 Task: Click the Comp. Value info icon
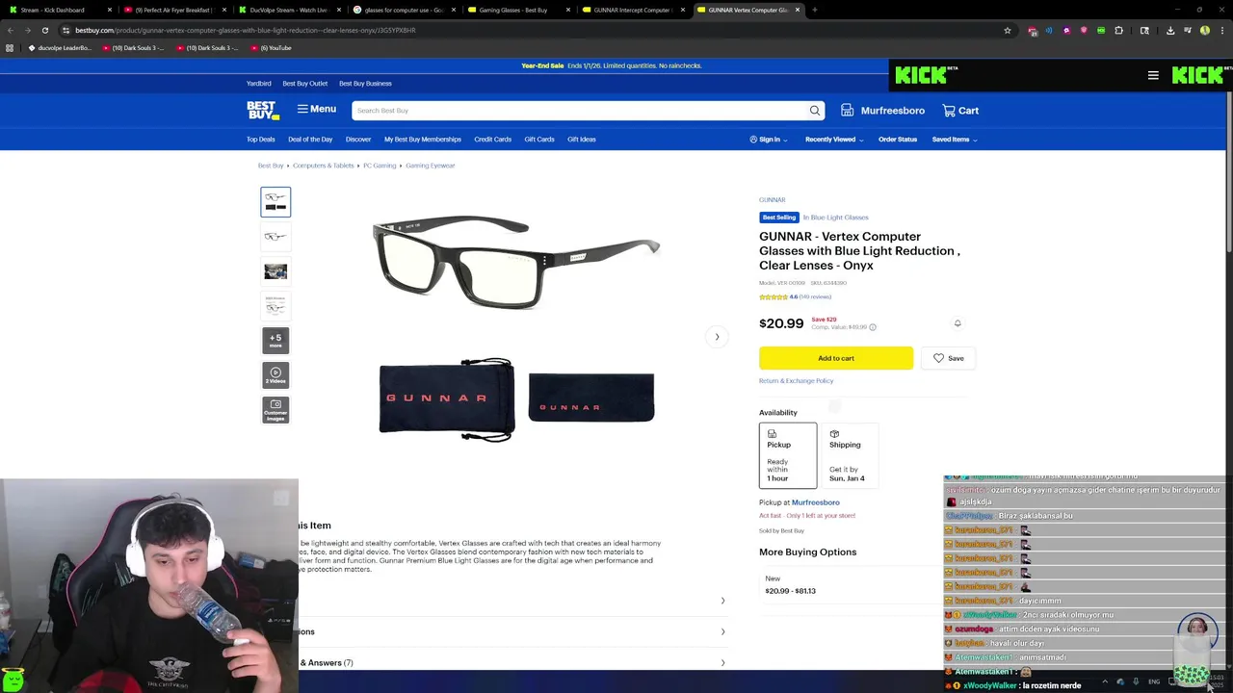(873, 327)
